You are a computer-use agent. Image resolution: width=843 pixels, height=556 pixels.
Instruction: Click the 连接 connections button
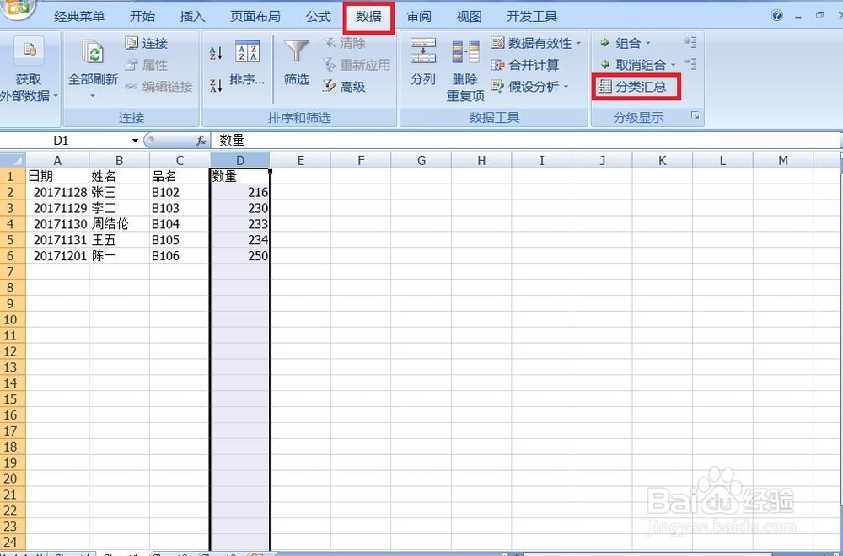point(146,44)
